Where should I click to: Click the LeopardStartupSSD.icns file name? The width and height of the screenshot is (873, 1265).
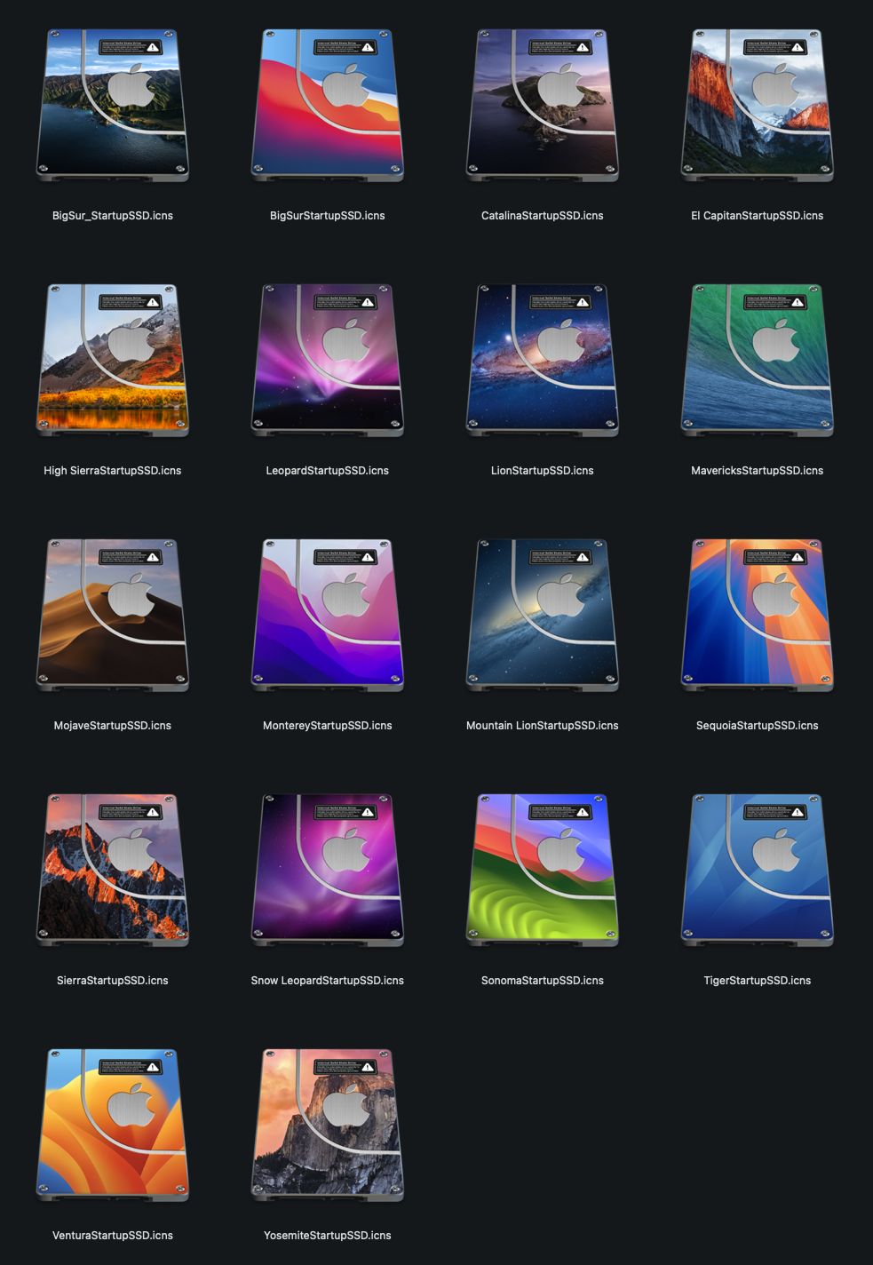point(328,471)
